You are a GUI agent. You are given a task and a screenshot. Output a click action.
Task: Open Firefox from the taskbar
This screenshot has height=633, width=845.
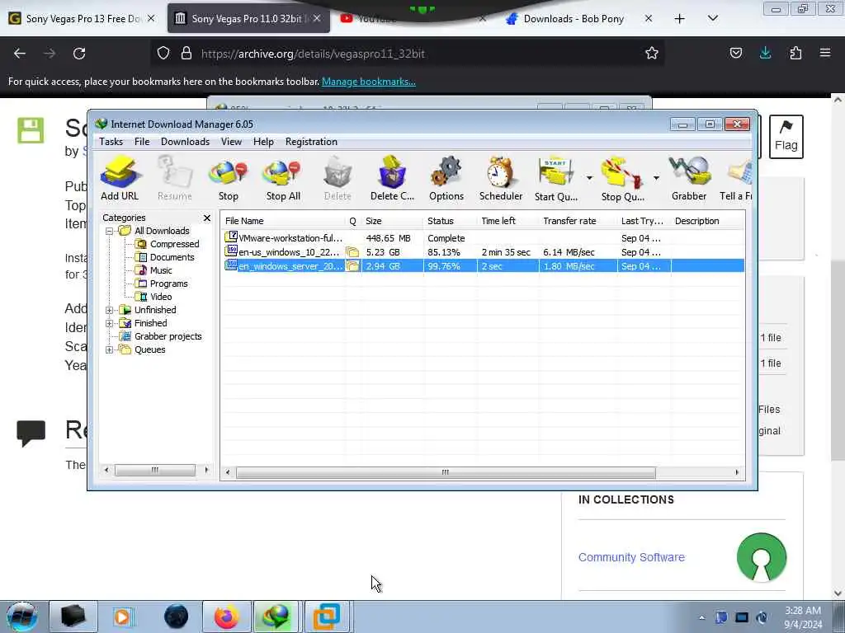[x=227, y=617]
